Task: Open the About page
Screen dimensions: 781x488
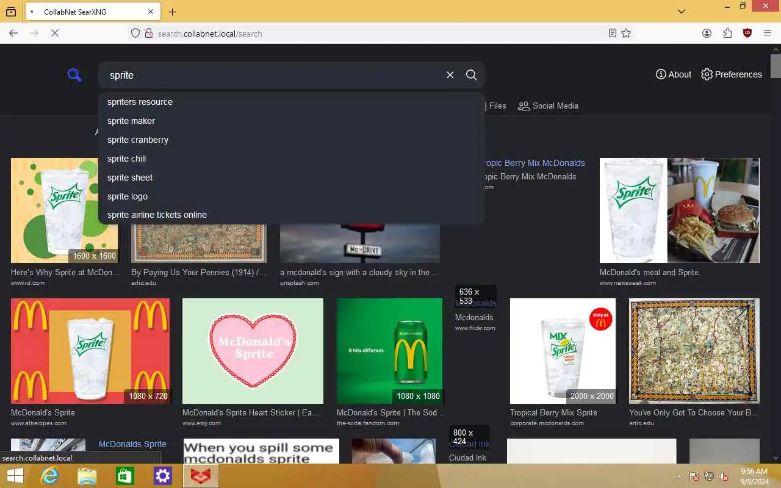Action: 674,74
